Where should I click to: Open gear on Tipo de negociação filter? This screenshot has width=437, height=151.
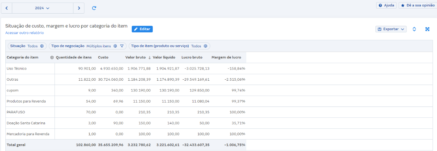(x=115, y=46)
